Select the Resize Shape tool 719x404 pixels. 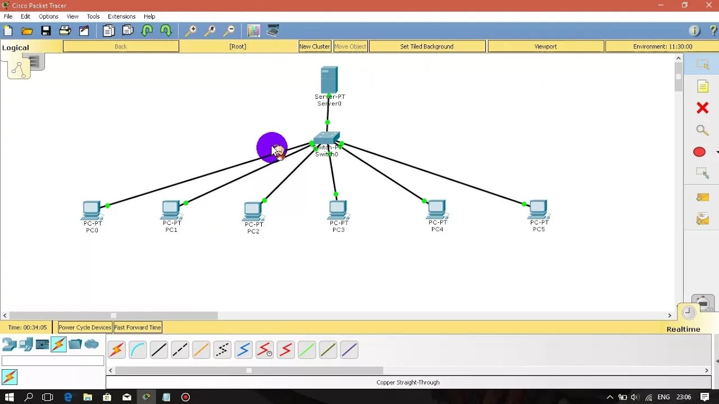pos(703,173)
